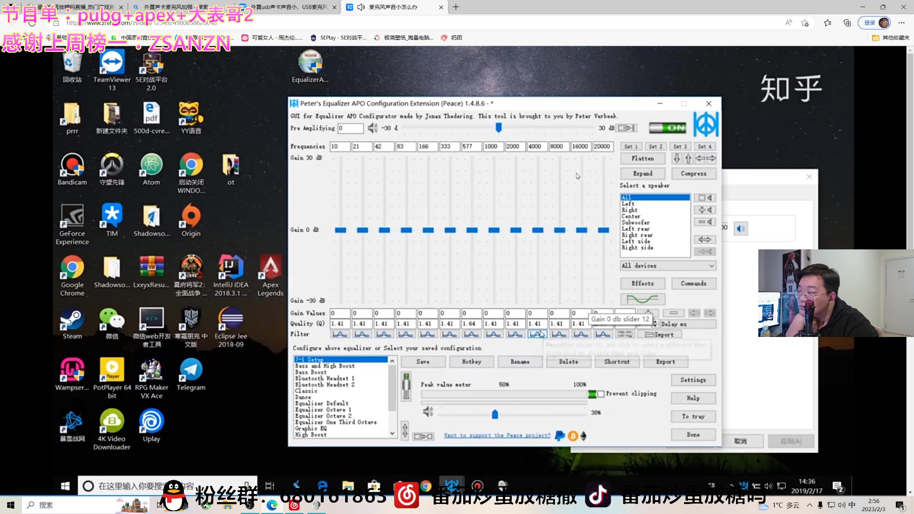Step the Delay ms spinner control
The image size is (914, 514).
click(x=655, y=324)
